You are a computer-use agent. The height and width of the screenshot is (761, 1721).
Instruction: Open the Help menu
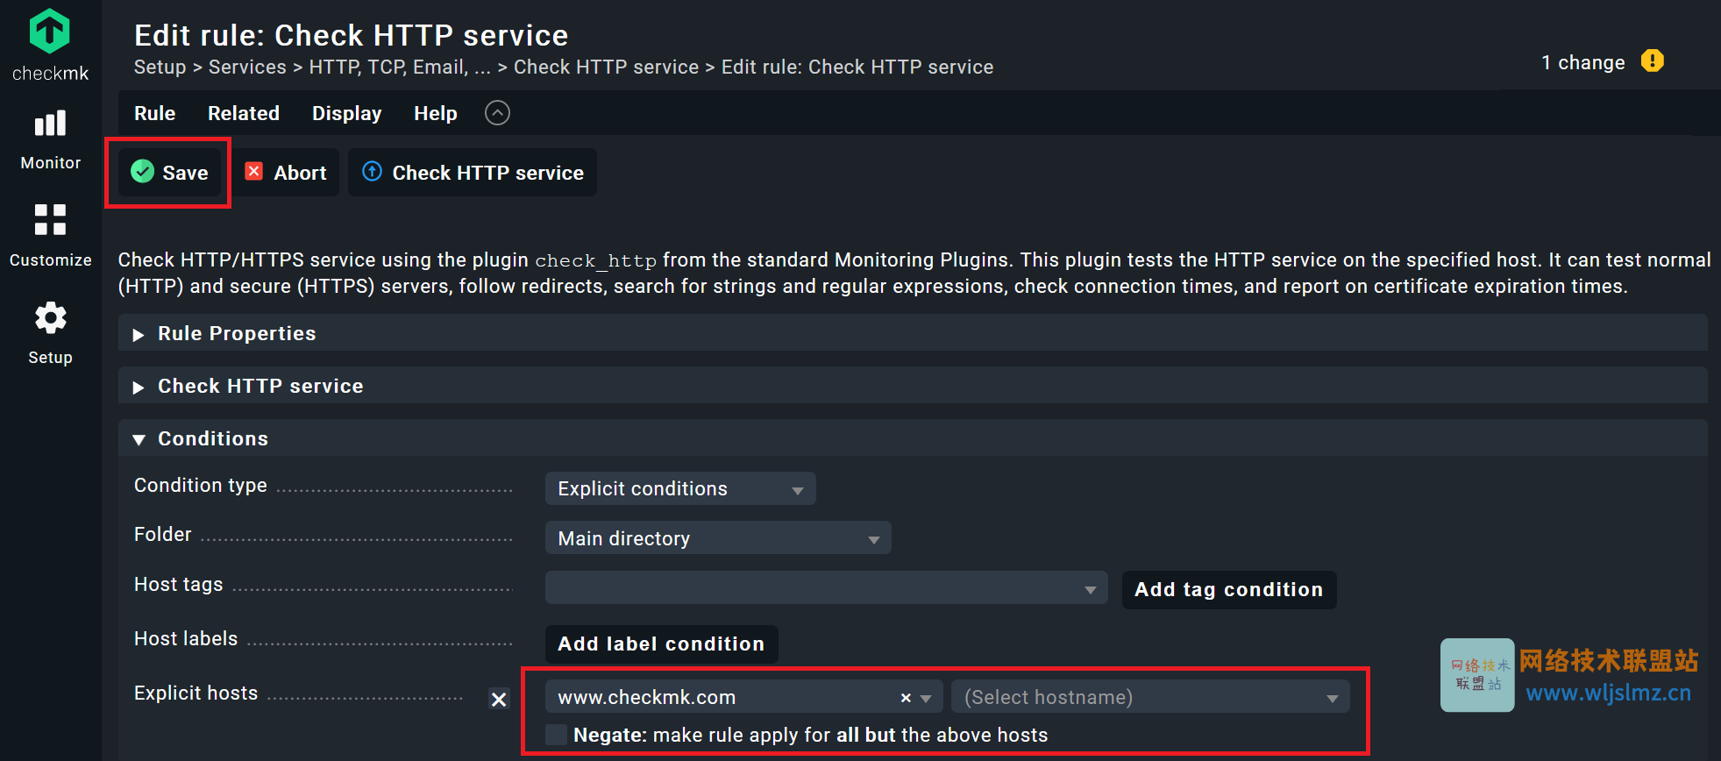pos(435,113)
